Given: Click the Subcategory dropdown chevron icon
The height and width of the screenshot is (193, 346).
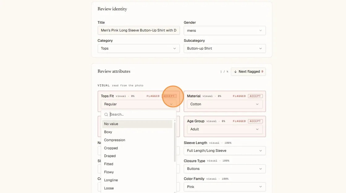Looking at the screenshot, I should pos(261,48).
